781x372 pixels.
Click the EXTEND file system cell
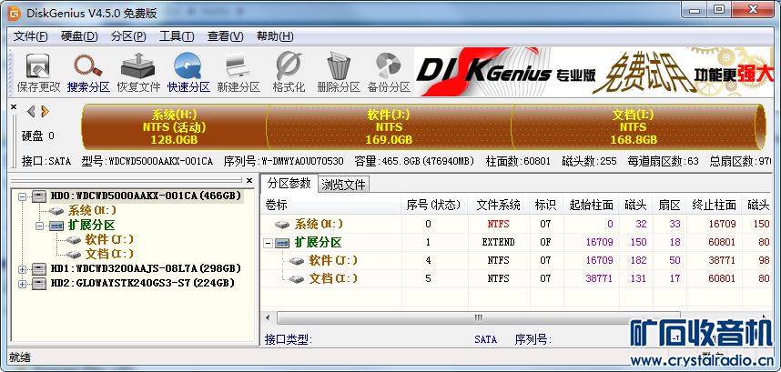499,243
